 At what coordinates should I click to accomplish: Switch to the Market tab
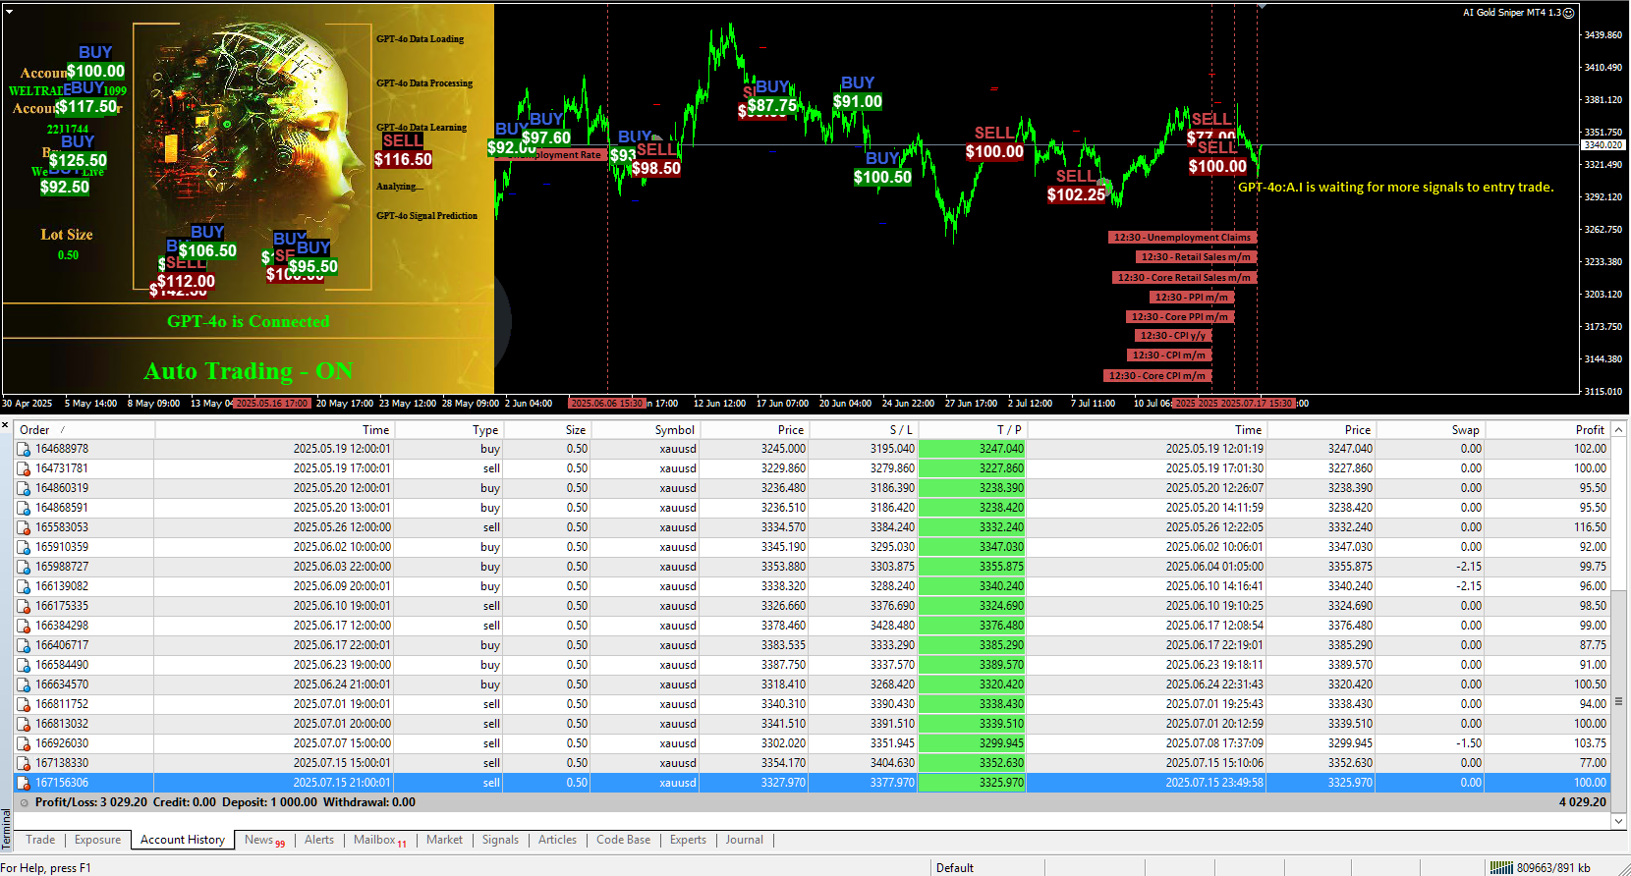tap(444, 840)
